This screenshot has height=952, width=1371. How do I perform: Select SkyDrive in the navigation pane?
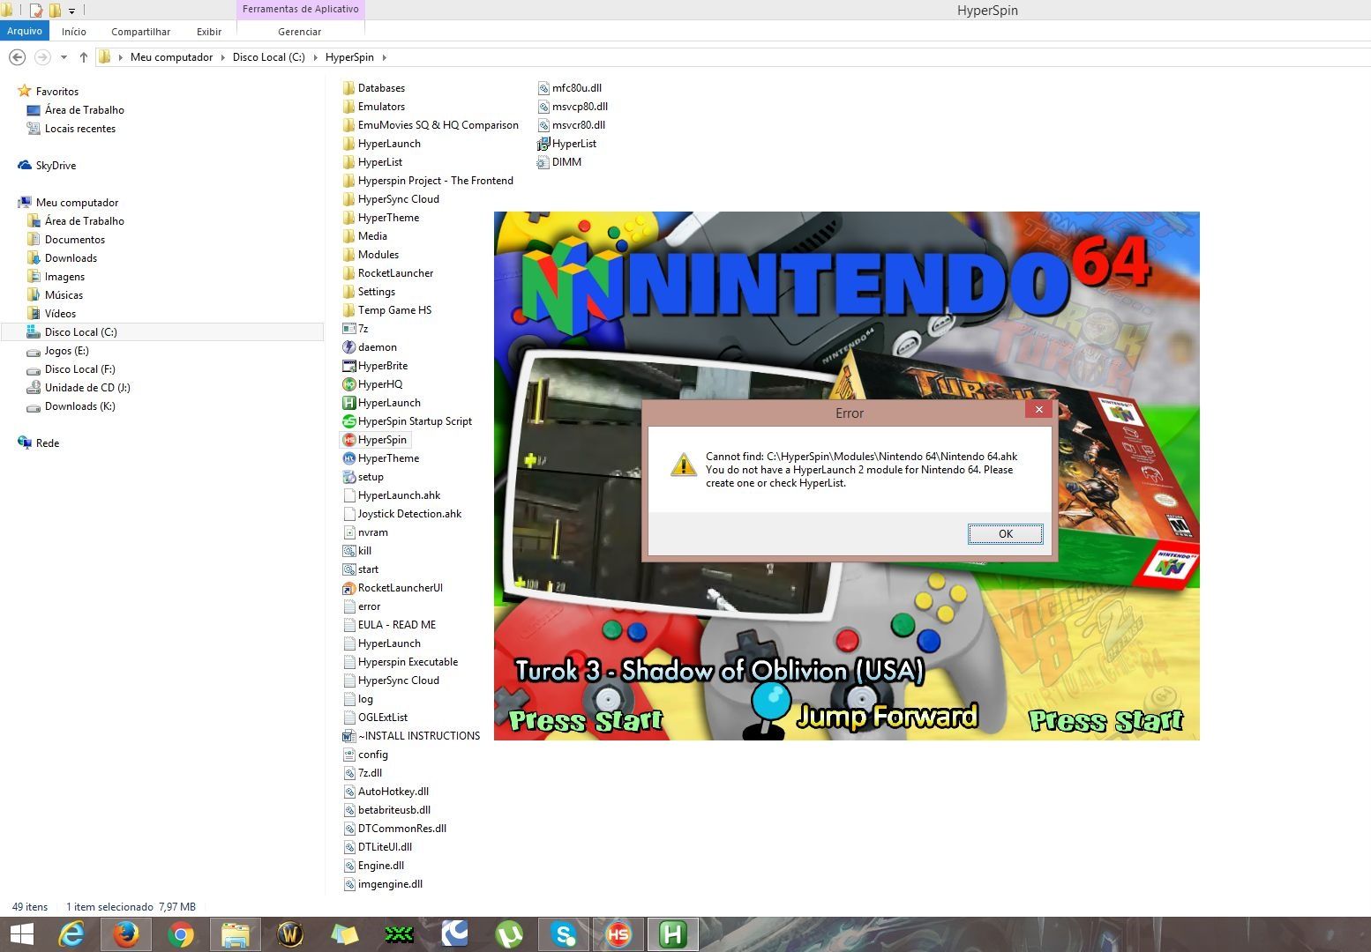click(47, 166)
